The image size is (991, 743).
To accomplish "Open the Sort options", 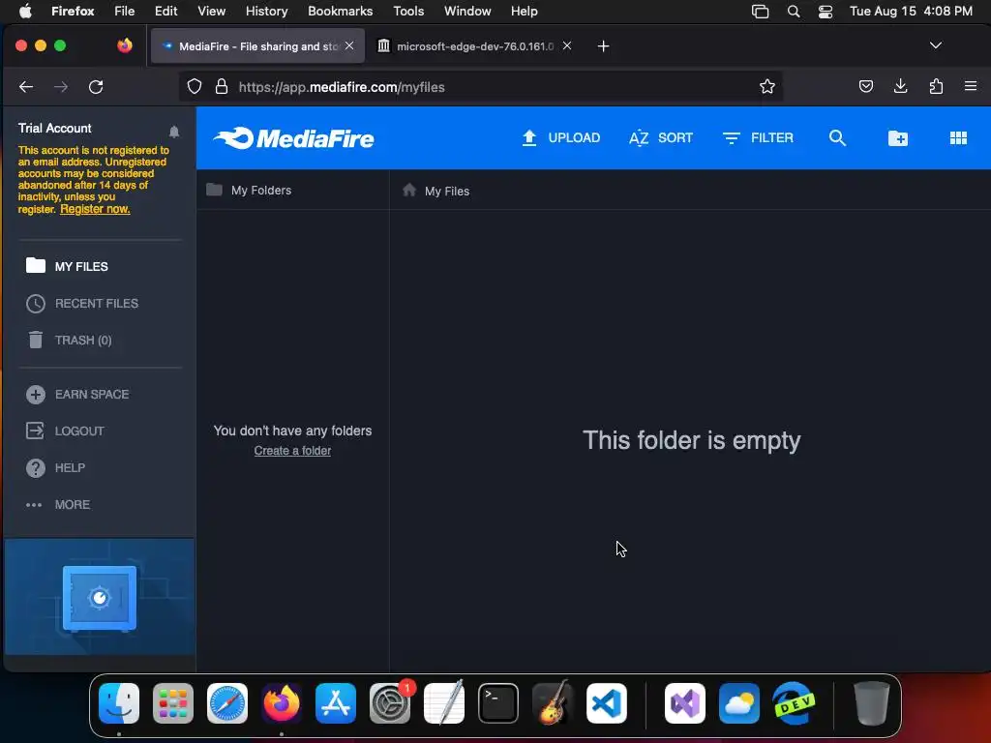I will pyautogui.click(x=661, y=137).
